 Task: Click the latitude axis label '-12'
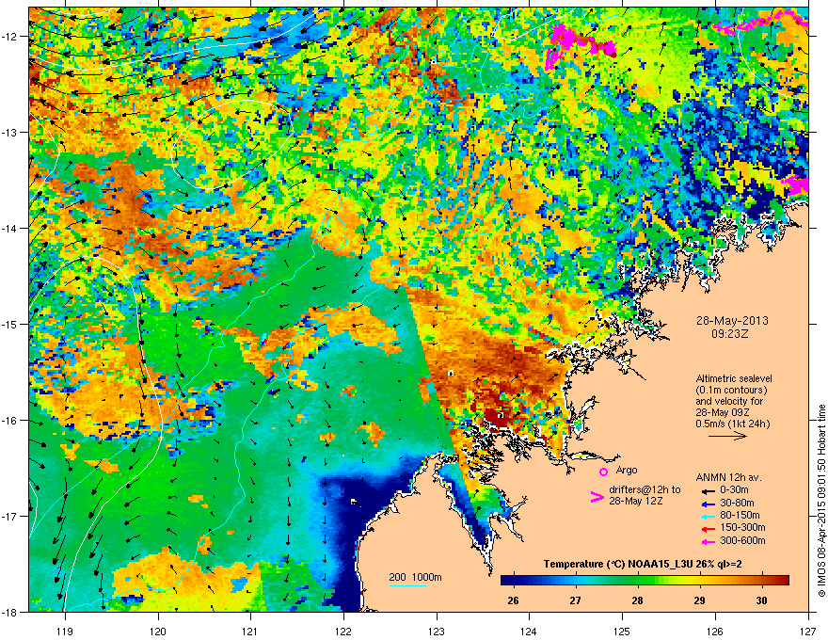tap(9, 37)
